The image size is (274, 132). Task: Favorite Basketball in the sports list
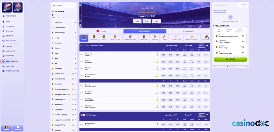click(x=73, y=79)
